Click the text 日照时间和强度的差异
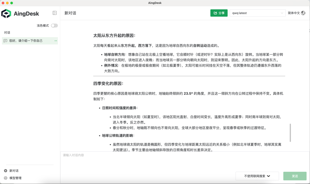The width and height of the screenshot is (310, 184). coord(119,108)
